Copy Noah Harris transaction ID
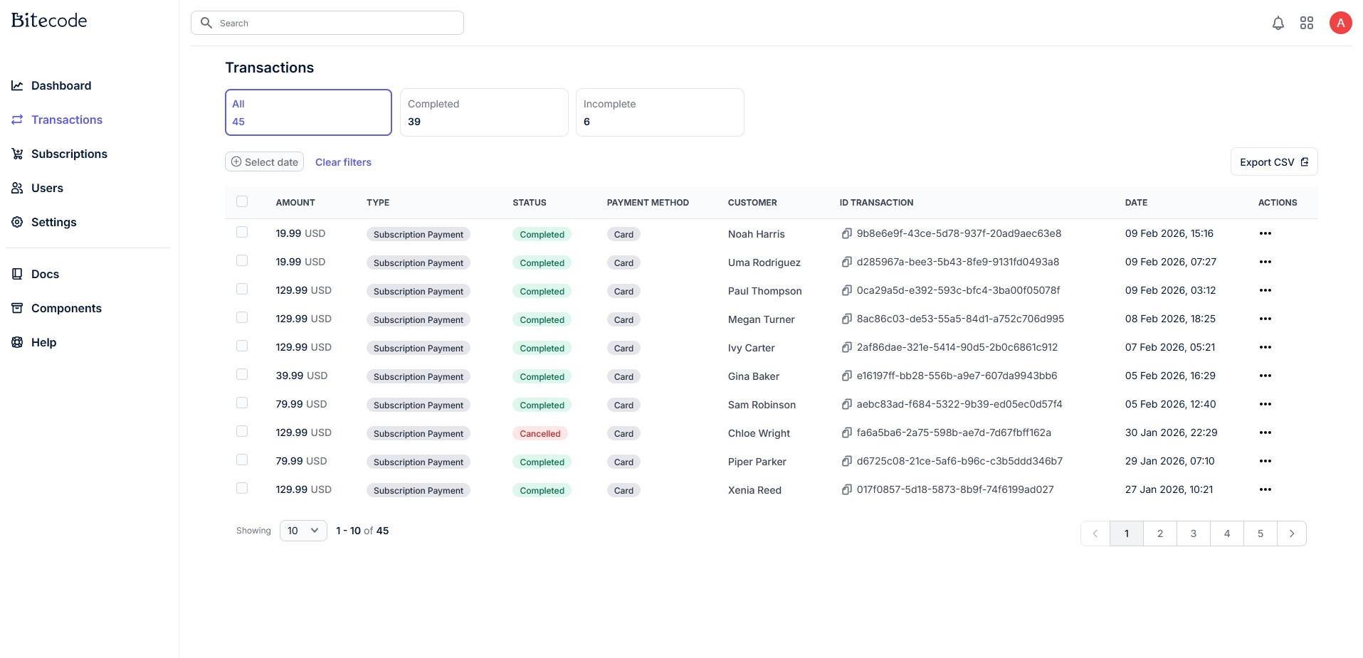The width and height of the screenshot is (1363, 658). tap(846, 233)
